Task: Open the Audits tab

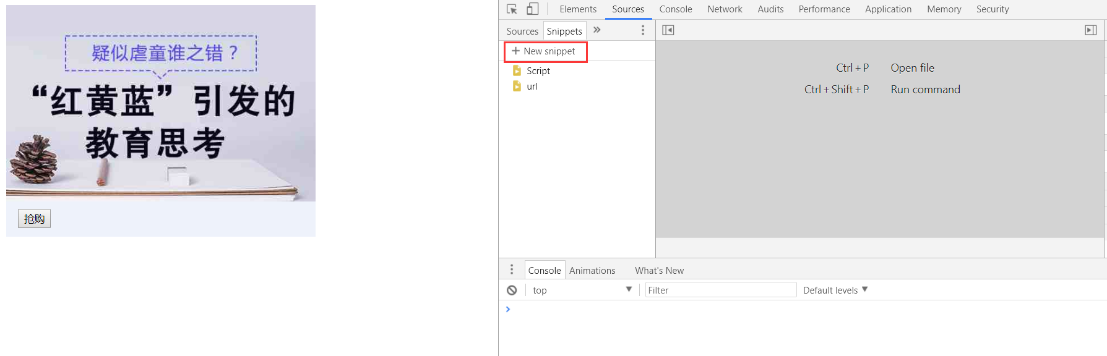Action: tap(770, 9)
